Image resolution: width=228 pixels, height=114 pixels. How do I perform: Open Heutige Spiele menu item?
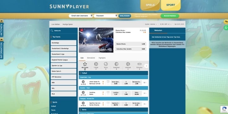tap(67, 24)
